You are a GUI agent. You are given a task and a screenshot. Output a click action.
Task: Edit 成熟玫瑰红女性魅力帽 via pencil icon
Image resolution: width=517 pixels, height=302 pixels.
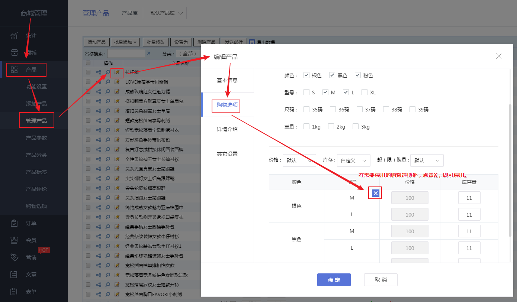117,91
